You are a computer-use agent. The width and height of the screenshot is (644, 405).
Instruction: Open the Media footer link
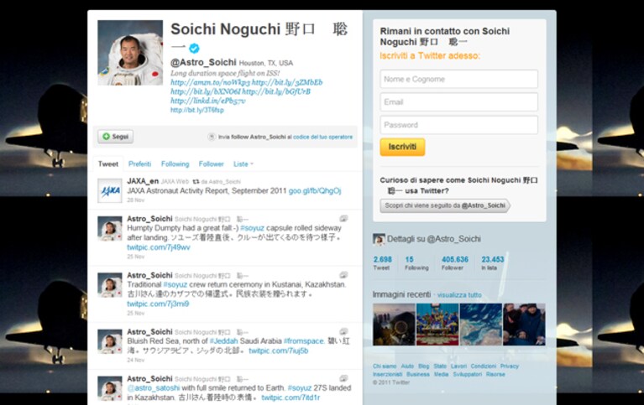pyautogui.click(x=441, y=374)
